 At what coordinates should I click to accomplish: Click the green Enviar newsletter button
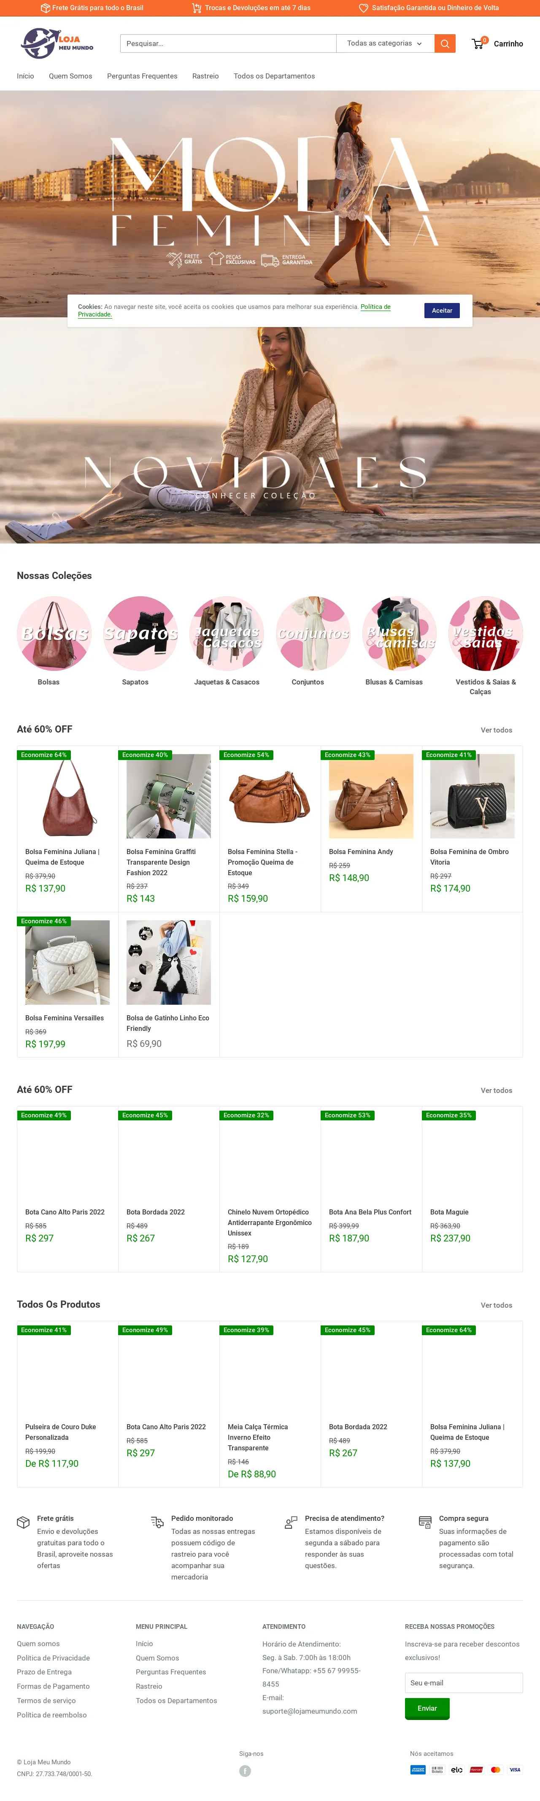pyautogui.click(x=427, y=1708)
